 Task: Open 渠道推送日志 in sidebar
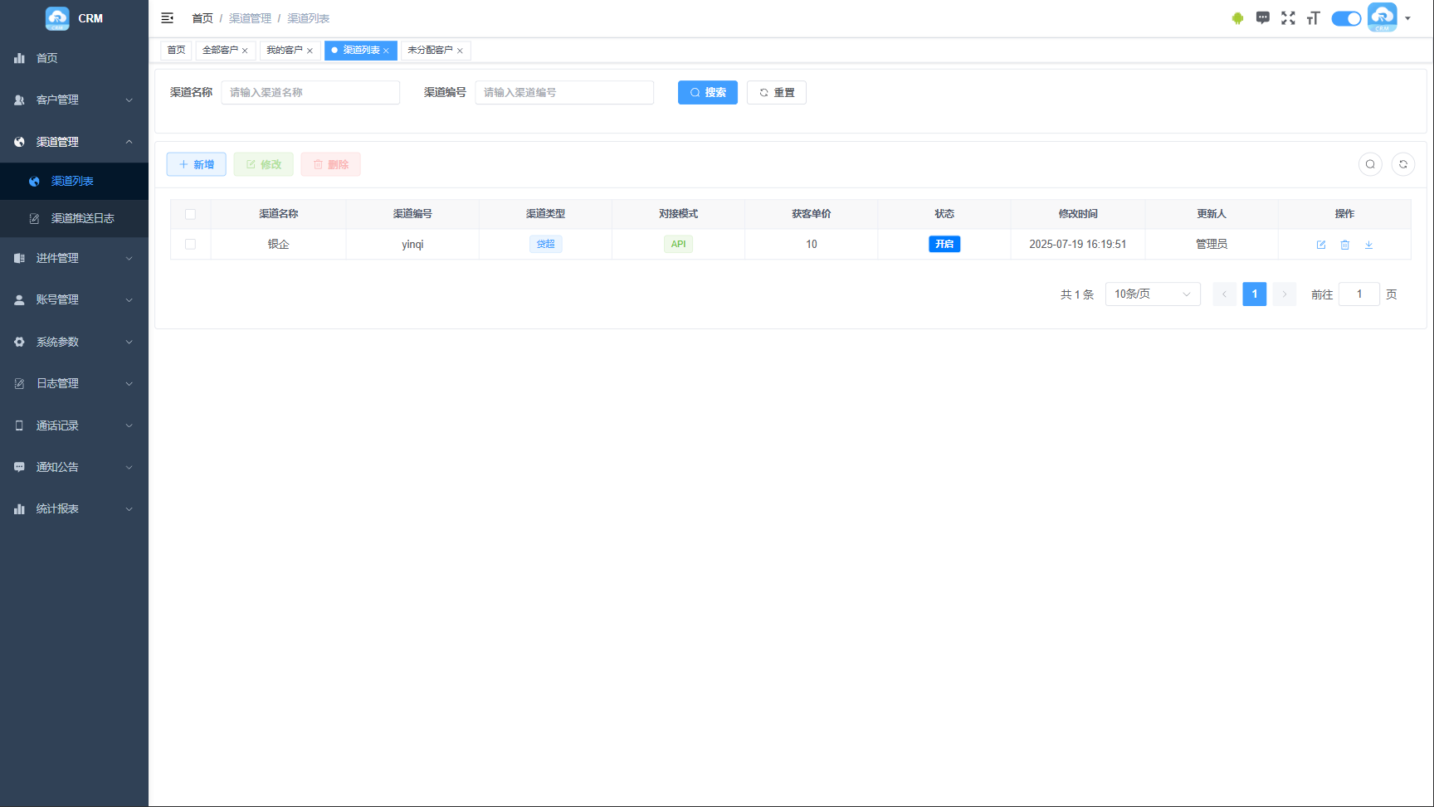82,218
